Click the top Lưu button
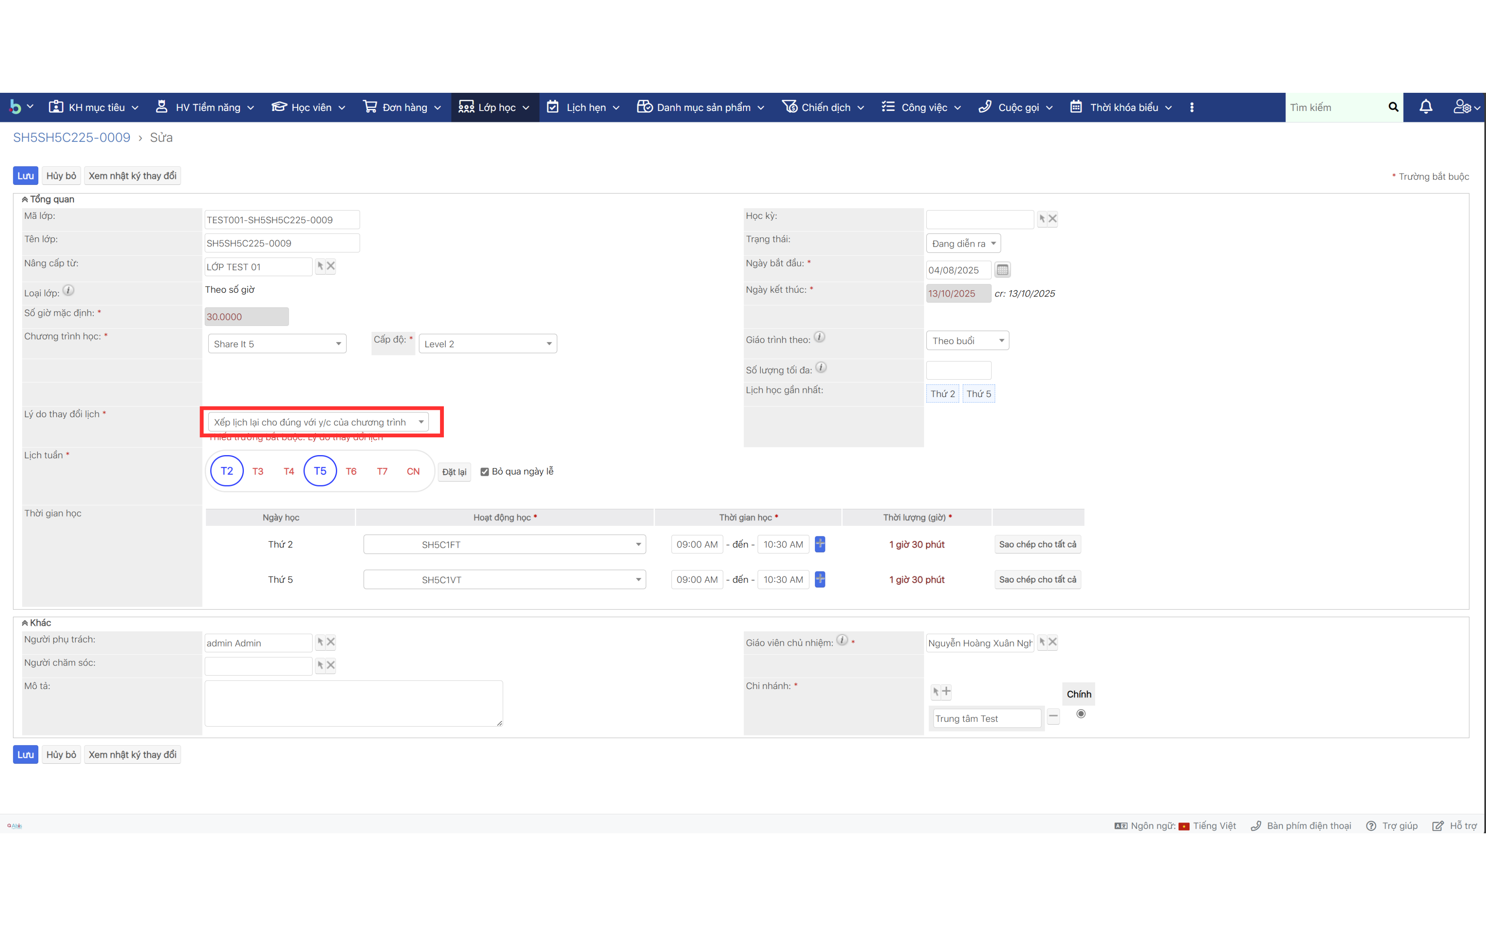1486x928 pixels. point(25,176)
